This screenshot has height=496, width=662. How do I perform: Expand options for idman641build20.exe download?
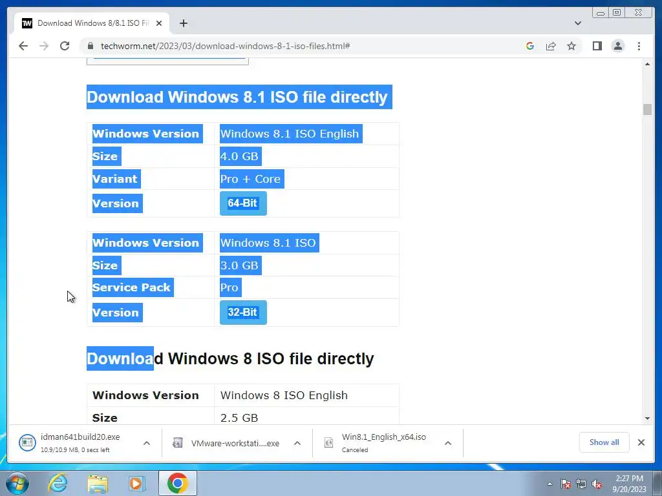click(147, 443)
